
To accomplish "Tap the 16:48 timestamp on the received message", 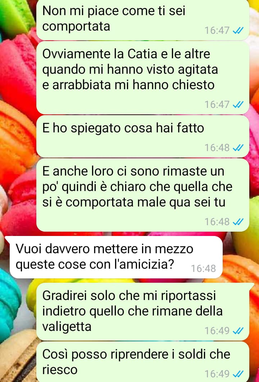I will (203, 269).
